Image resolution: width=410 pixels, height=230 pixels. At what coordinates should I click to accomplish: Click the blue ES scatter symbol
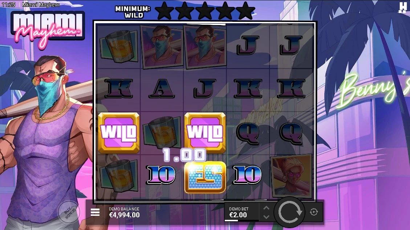click(205, 177)
